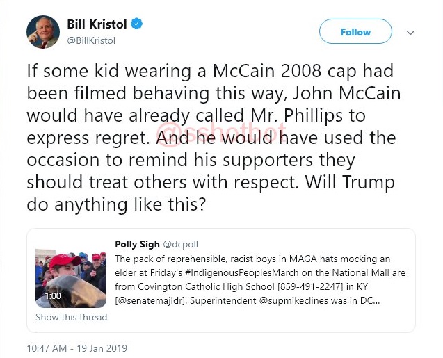Open Bill Kristol's profile avatar
Image resolution: width=443 pixels, height=358 pixels.
(43, 32)
